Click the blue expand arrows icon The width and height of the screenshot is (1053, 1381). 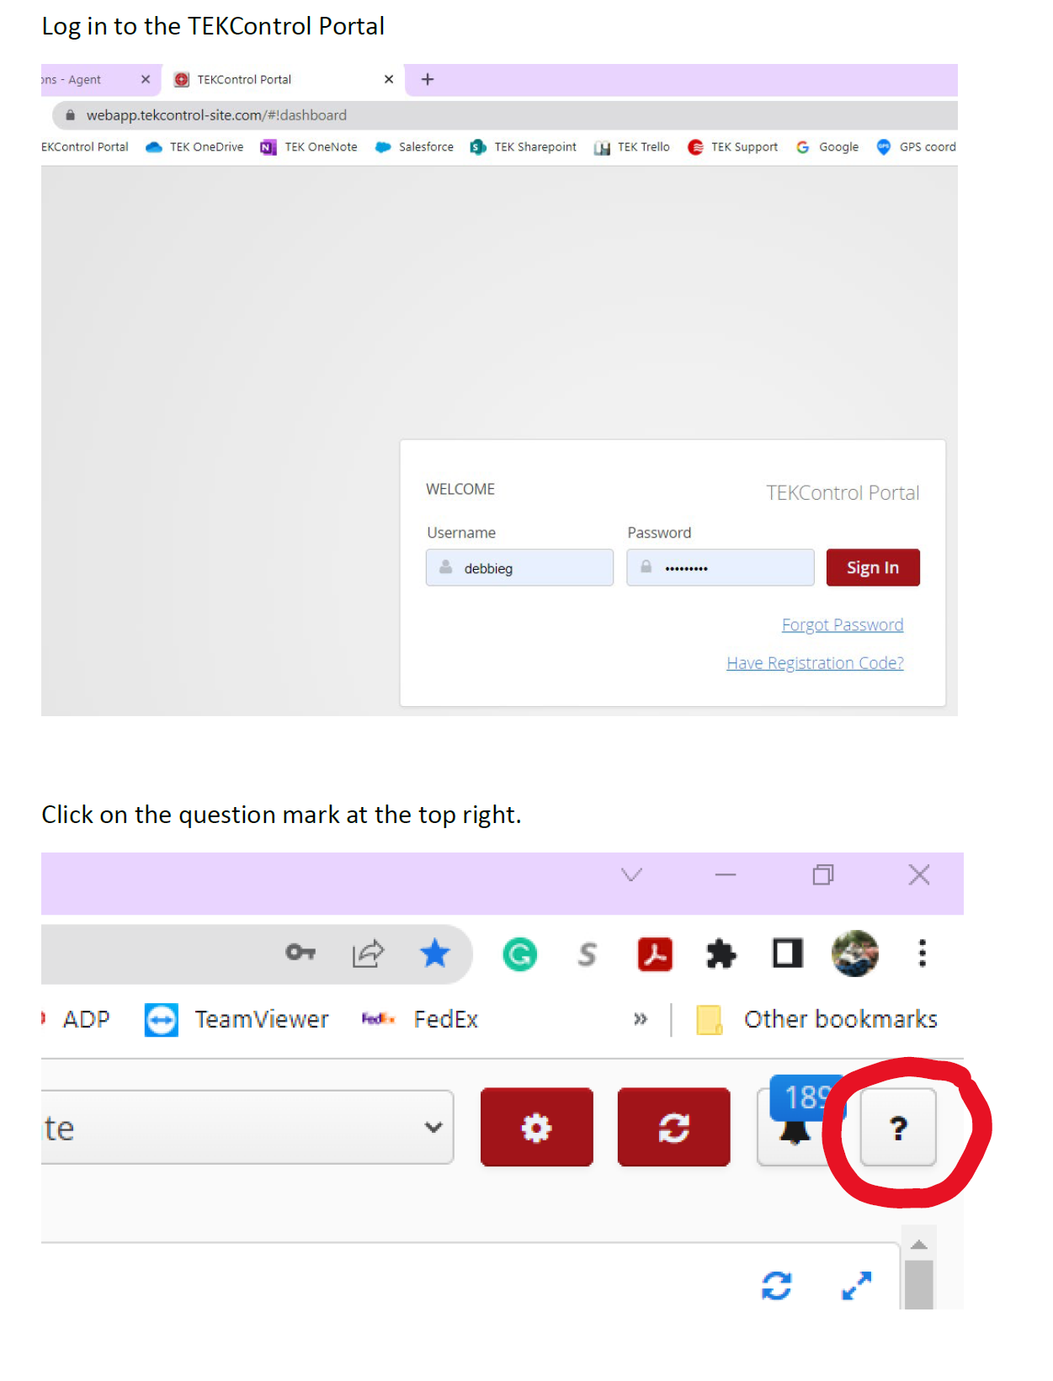point(857,1285)
